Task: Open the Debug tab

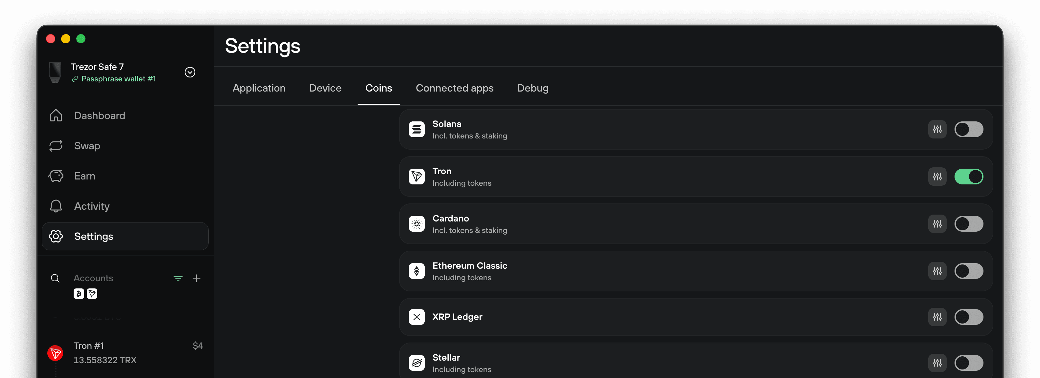Action: click(x=532, y=88)
